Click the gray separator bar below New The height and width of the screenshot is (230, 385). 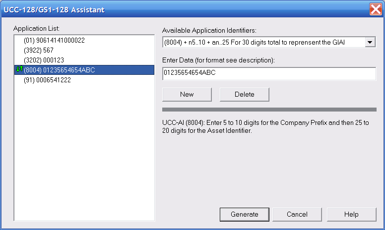[x=269, y=110]
